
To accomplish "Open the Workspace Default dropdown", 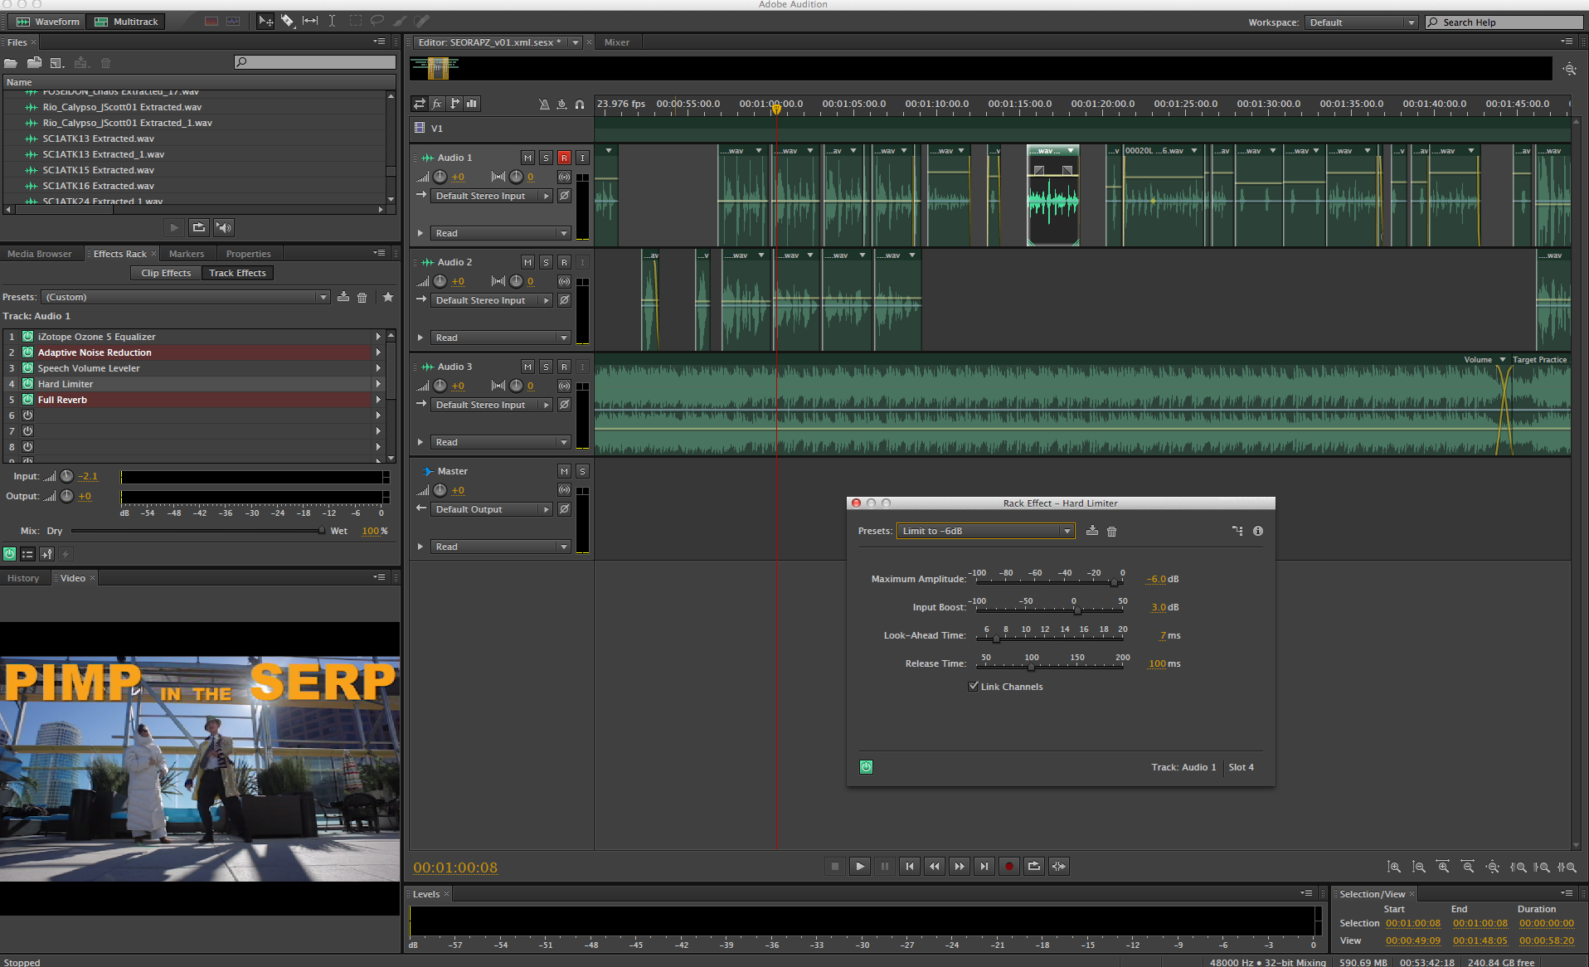I will coord(1361,22).
